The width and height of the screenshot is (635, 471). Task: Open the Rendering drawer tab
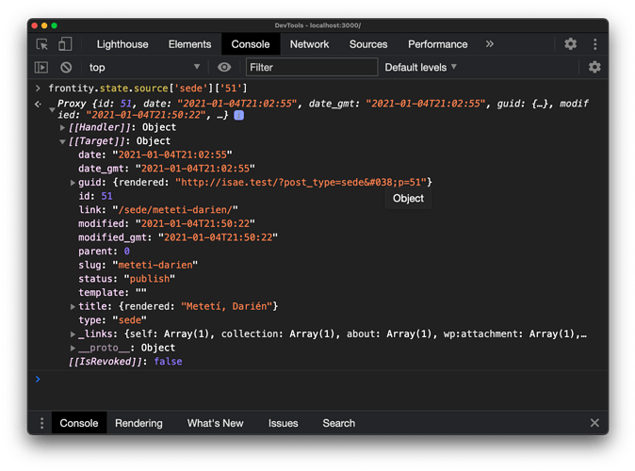pyautogui.click(x=138, y=423)
